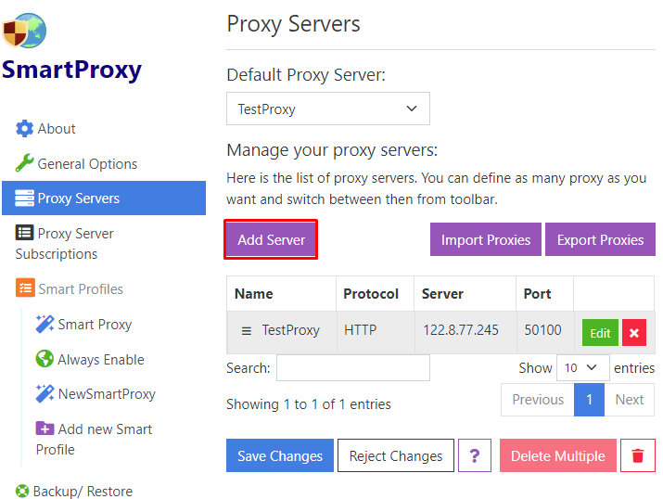Select Proxy Servers in the sidebar
The image size is (663, 499).
coord(104,198)
